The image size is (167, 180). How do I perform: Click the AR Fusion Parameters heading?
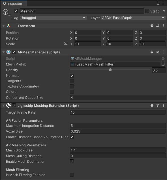click(x=24, y=121)
